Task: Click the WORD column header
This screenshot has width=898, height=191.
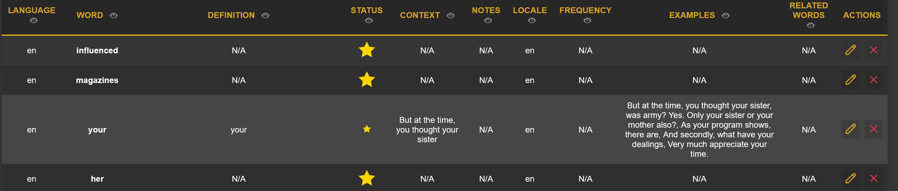Action: point(90,15)
